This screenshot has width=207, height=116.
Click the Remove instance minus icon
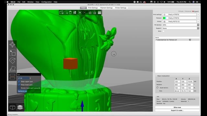(85, 13)
